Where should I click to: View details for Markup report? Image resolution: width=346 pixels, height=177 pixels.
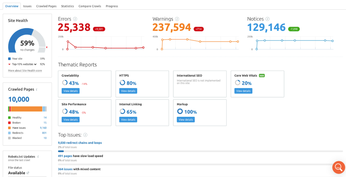click(186, 120)
